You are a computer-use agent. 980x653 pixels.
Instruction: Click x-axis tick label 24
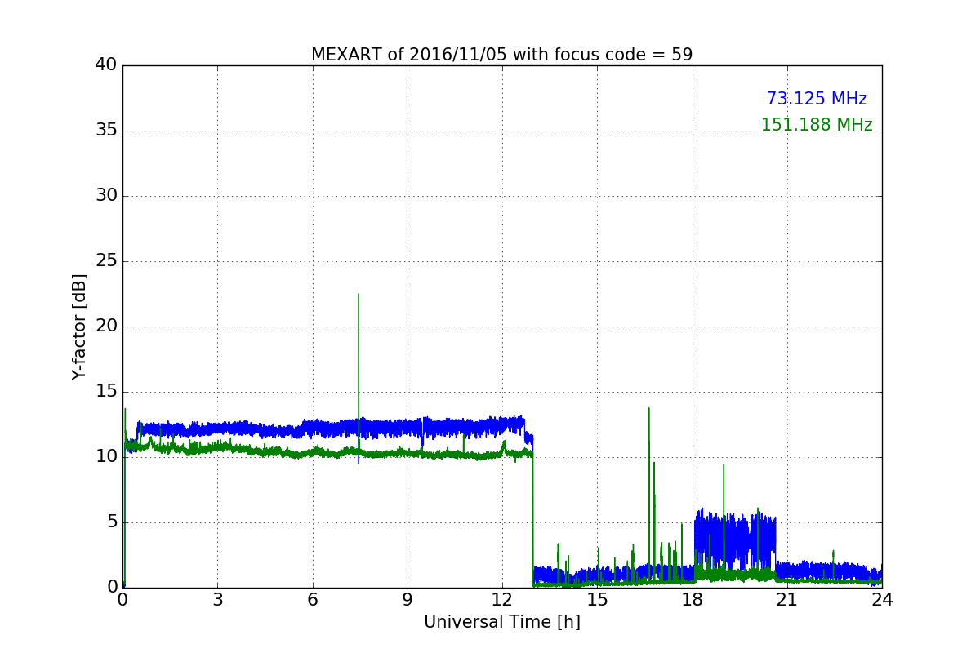[882, 600]
